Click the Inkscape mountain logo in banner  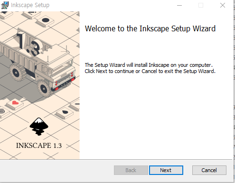coord(39,127)
